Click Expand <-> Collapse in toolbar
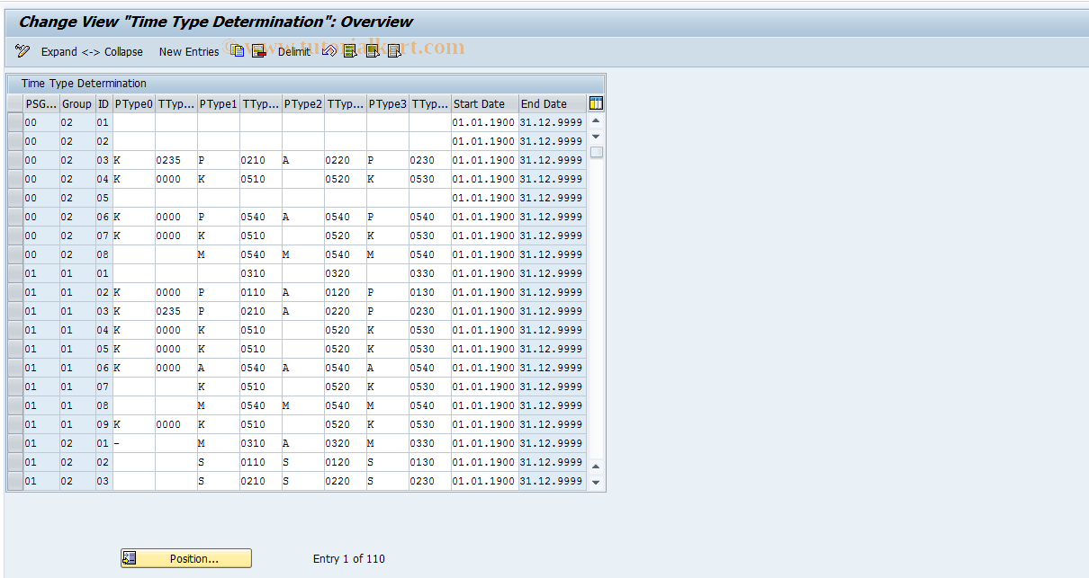This screenshot has height=578, width=1089. click(92, 52)
